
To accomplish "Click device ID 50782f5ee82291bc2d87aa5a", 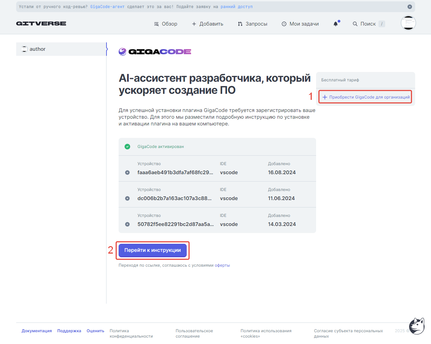I will coord(176,224).
